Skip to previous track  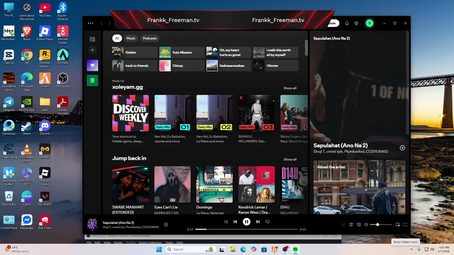[235, 222]
